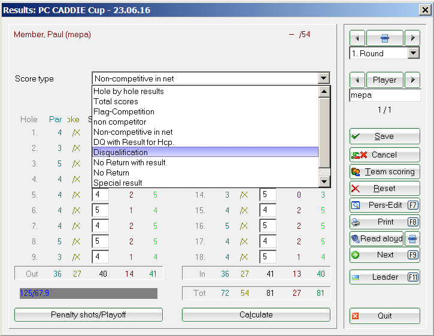The width and height of the screenshot is (434, 336).
Task: Click the handicap stroke mark for hole 1
Action: click(76, 133)
